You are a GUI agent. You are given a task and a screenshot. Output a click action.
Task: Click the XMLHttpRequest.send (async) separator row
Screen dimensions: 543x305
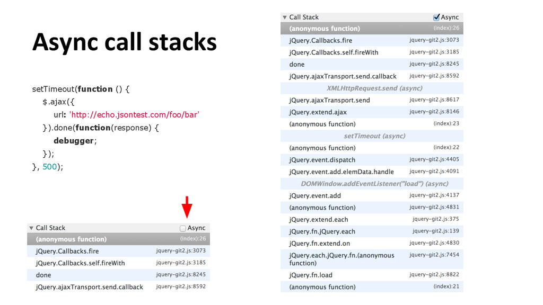click(372, 88)
